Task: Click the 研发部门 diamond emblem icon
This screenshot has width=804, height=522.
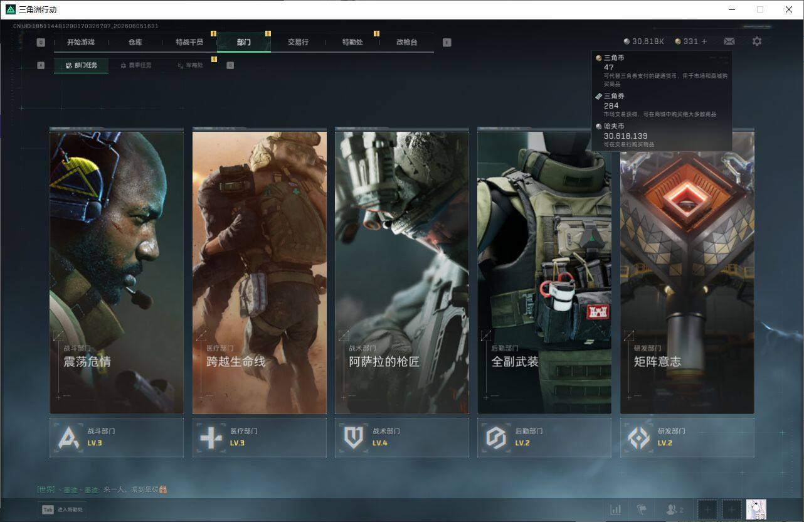Action: click(639, 437)
